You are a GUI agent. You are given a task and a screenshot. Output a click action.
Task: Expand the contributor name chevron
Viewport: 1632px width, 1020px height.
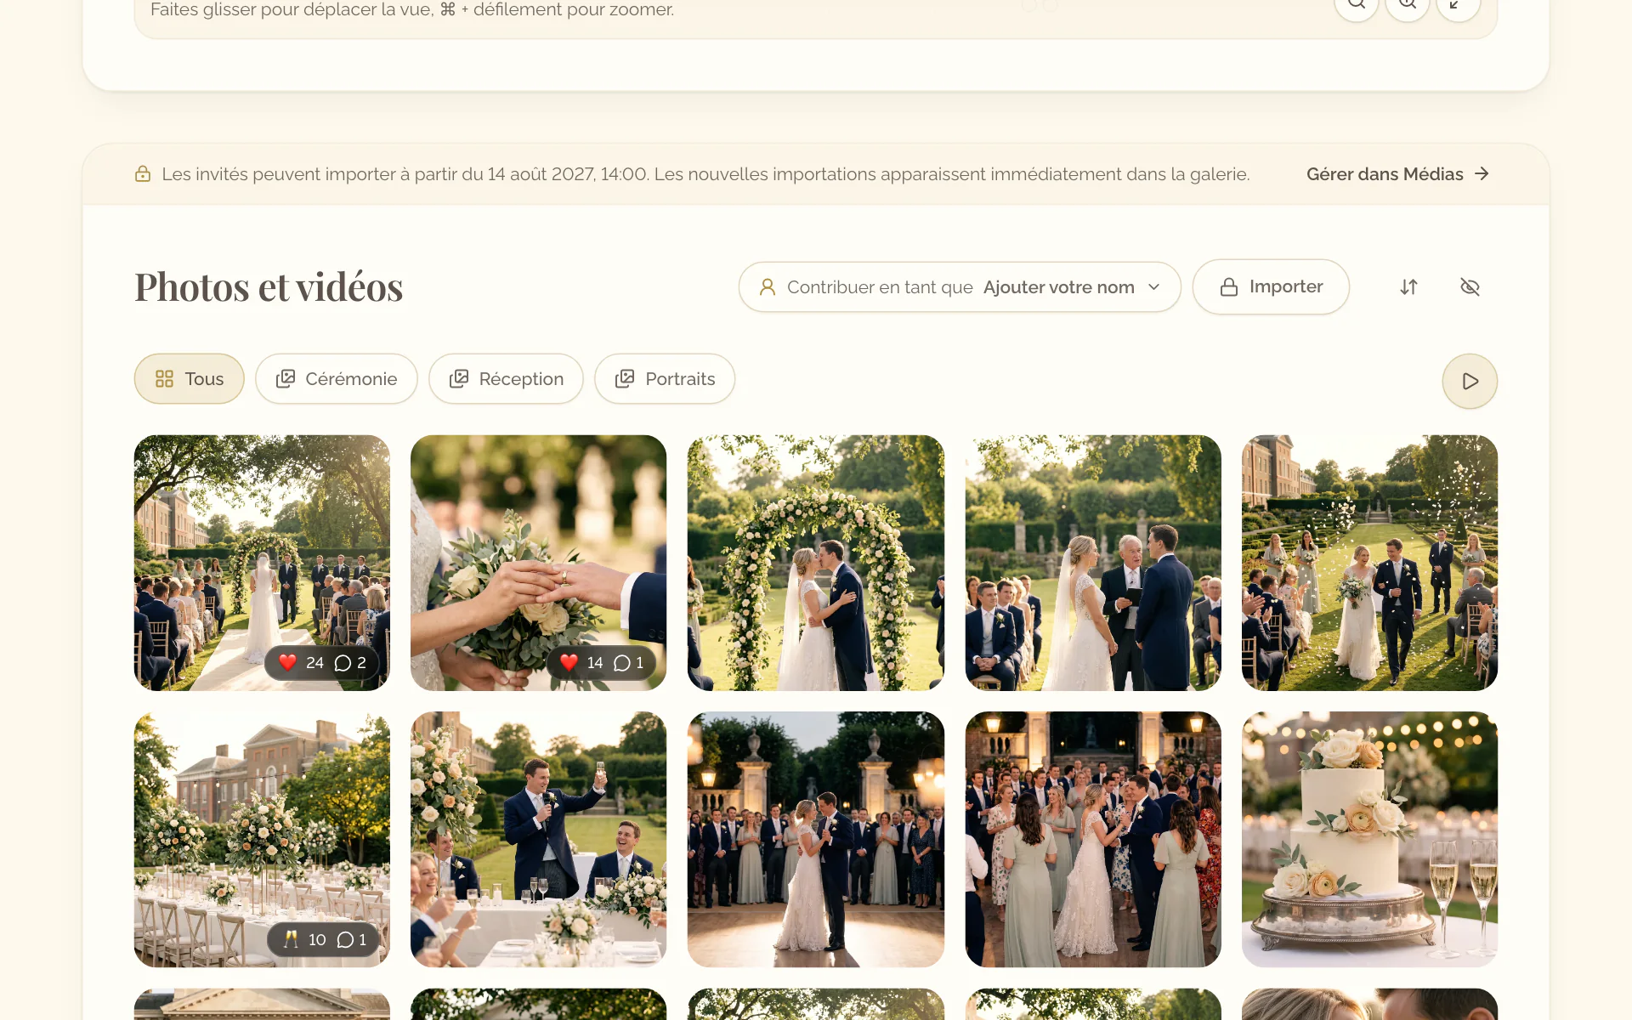pyautogui.click(x=1153, y=287)
